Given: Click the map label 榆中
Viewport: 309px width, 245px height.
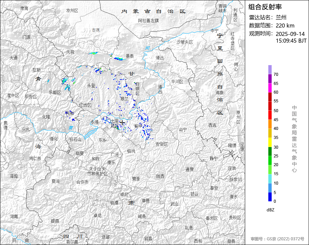Looking at the screenshot, I should (138, 126).
